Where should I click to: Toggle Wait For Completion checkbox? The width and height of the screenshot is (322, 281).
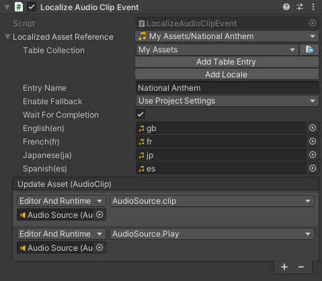pos(140,114)
